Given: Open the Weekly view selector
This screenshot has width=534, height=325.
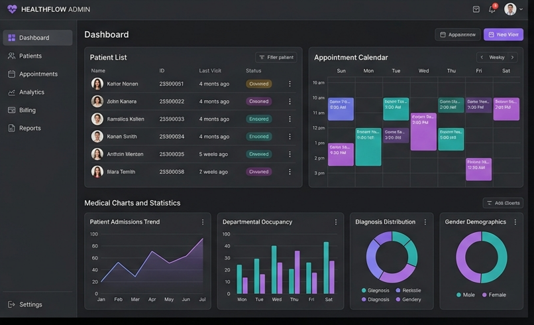Looking at the screenshot, I should (496, 57).
